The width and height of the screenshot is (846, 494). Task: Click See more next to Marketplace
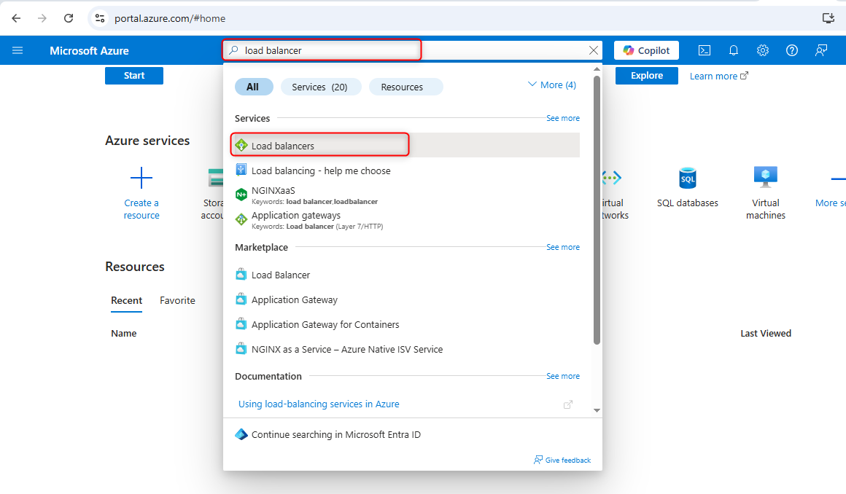[563, 247]
